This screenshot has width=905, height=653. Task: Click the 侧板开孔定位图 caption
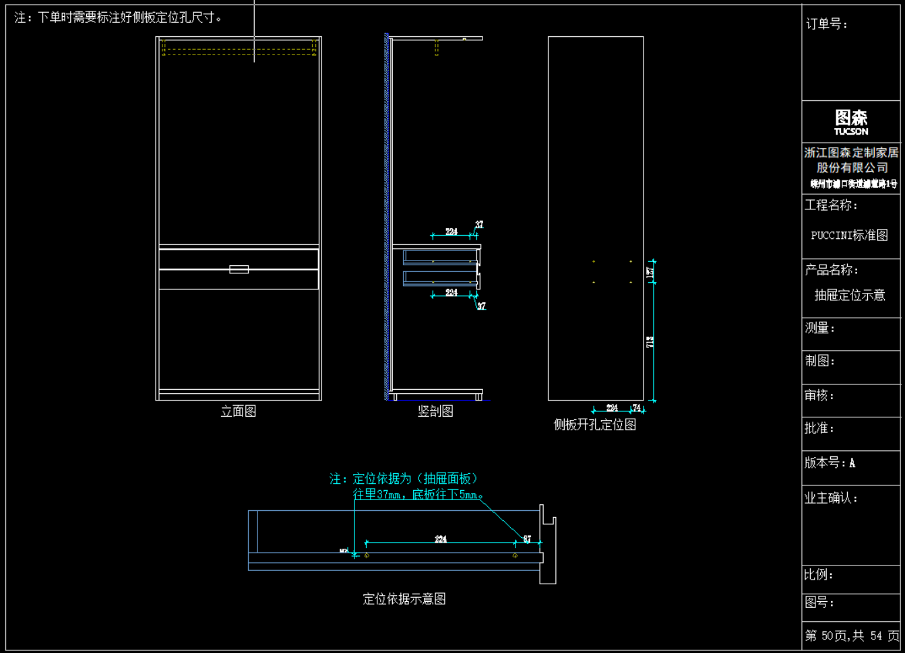(x=595, y=425)
